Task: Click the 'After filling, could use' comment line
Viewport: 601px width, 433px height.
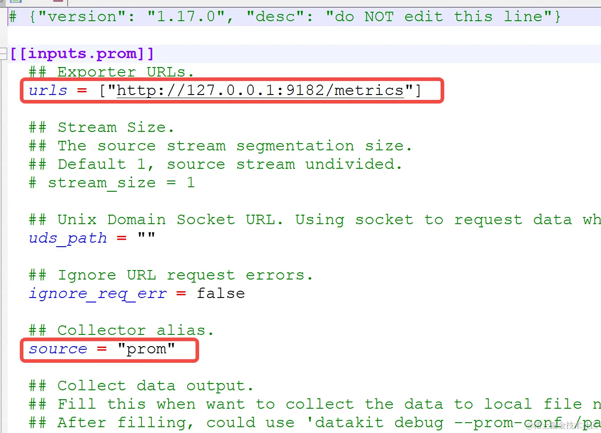Action: coord(315,423)
